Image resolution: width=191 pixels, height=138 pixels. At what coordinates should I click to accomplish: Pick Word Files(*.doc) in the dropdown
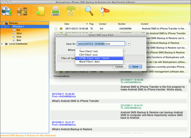89,62
